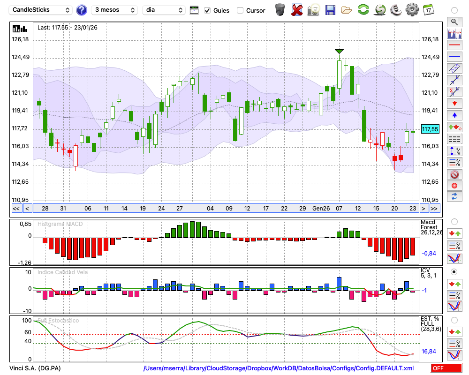Click the red down arrow marker tool
This screenshot has height=375, width=469.
coord(454,103)
